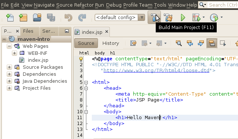Create a new file with toolbar icon
Image resolution: width=238 pixels, height=139 pixels.
pyautogui.click(x=10, y=18)
